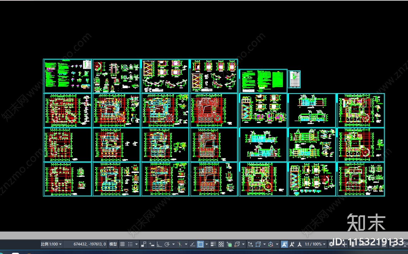Viewport: 408px width, 254px height.
Task: Switch to 模型 model space button
Action: 113,244
